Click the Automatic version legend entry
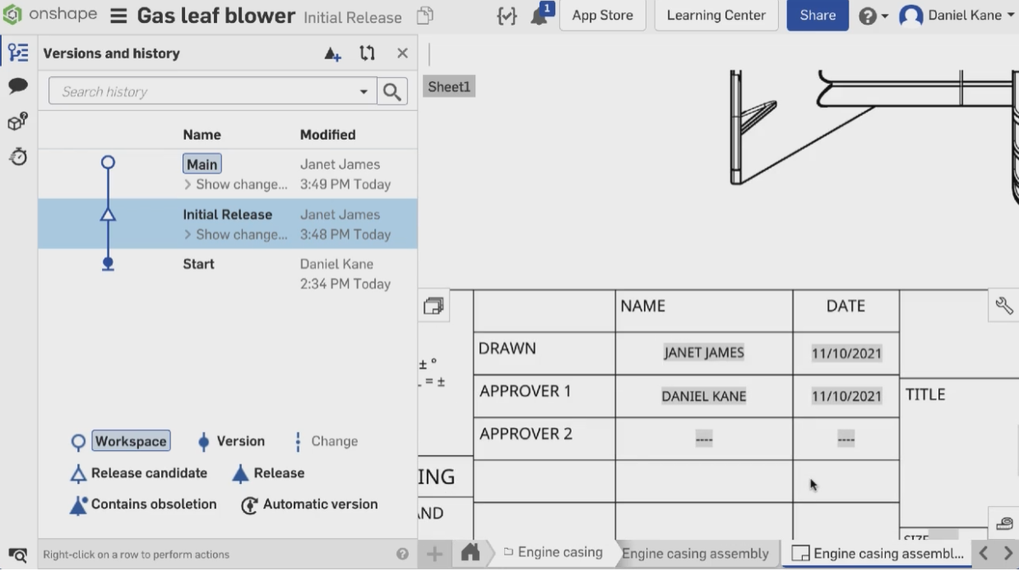Screen dimensions: 1019x571 click(309, 504)
